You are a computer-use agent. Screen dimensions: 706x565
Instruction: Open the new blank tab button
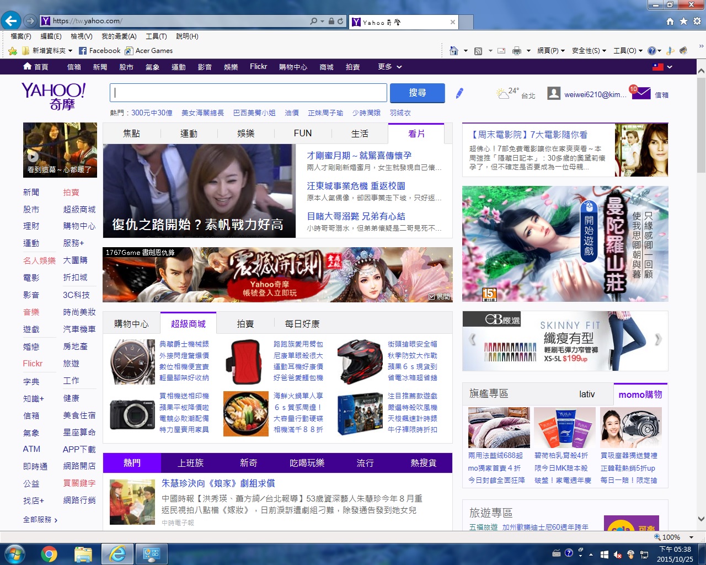coord(467,22)
